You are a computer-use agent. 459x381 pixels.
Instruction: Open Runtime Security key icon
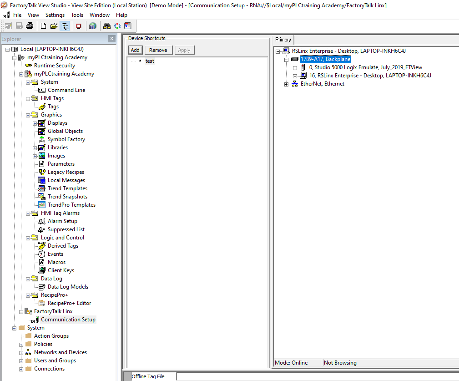click(x=29, y=65)
